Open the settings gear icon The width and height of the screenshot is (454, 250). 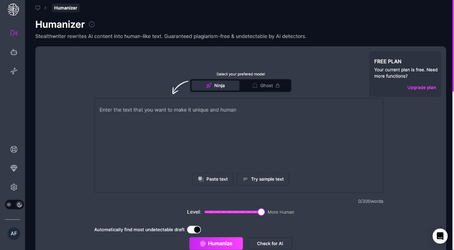coord(14,187)
